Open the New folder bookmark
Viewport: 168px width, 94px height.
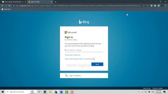pos(6,9)
